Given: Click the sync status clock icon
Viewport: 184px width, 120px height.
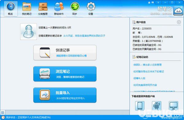Looking at the screenshot, I should 3,117.
